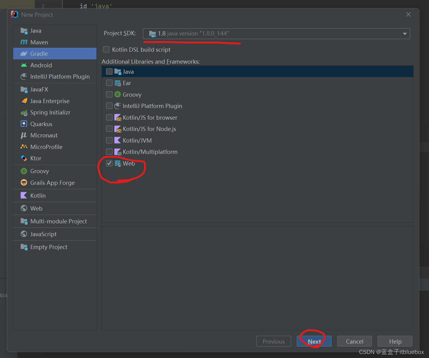The width and height of the screenshot is (429, 358).
Task: Click the Previous button
Action: pyautogui.click(x=274, y=341)
